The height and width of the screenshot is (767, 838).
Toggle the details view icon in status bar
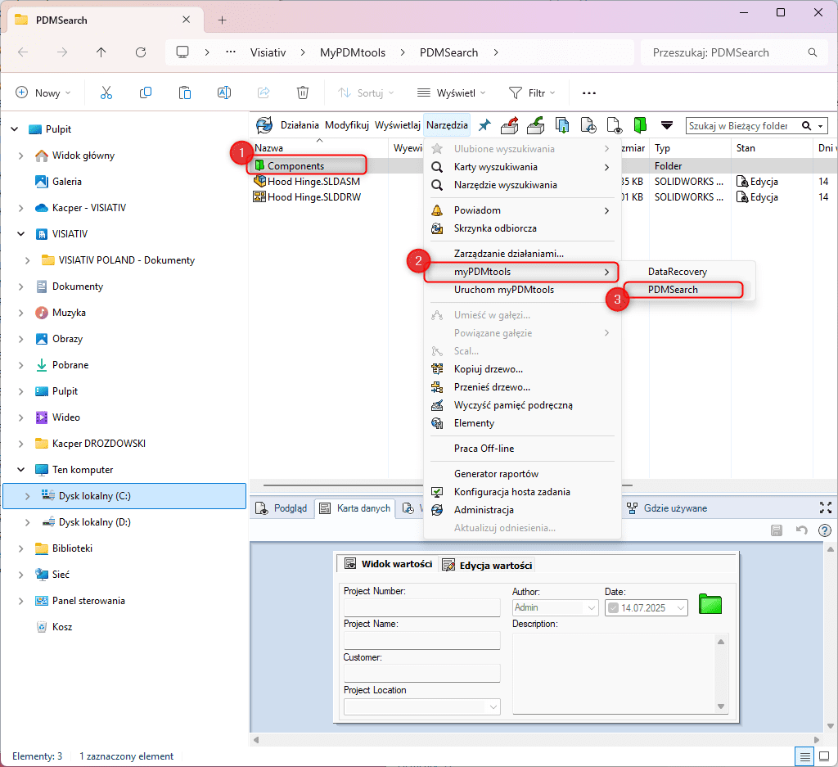pyautogui.click(x=804, y=756)
